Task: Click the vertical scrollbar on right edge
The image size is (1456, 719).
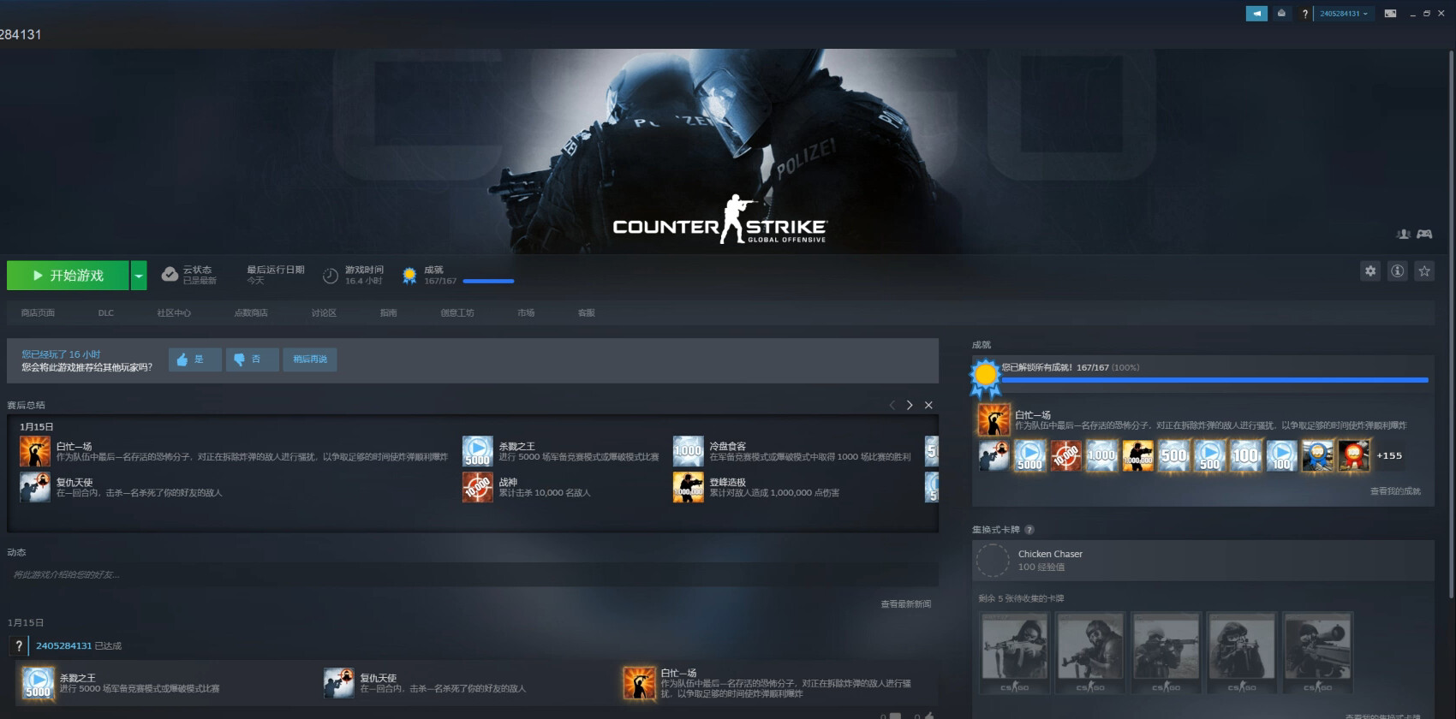Action: click(1451, 325)
